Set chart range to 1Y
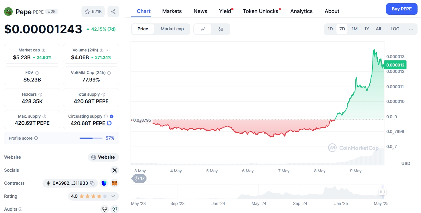The image size is (421, 213). coord(367,29)
